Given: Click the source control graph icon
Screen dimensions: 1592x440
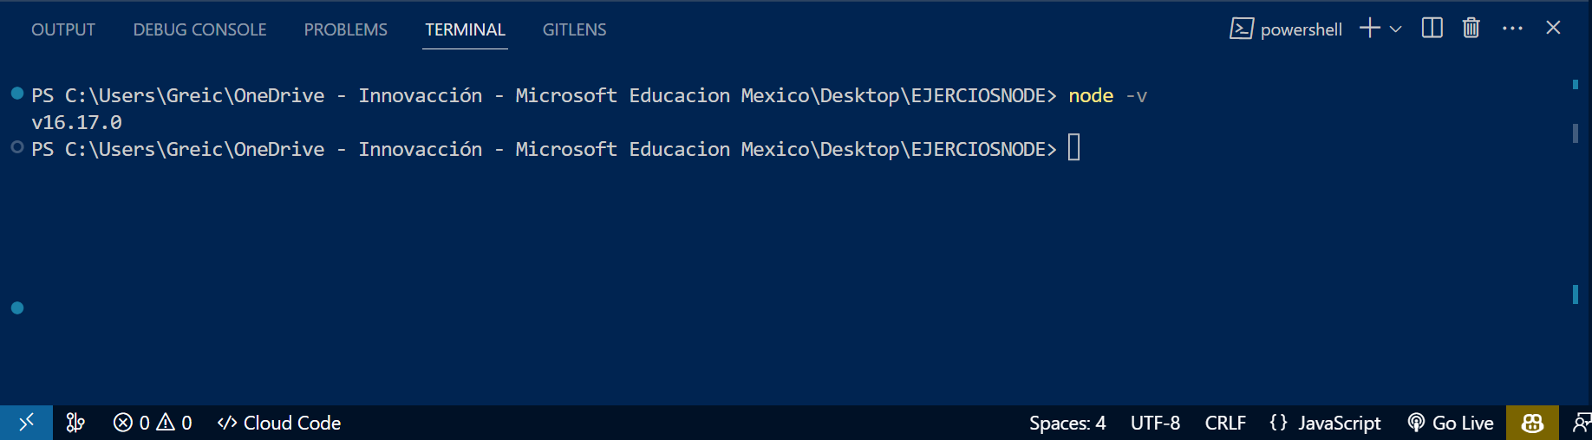Looking at the screenshot, I should [76, 423].
